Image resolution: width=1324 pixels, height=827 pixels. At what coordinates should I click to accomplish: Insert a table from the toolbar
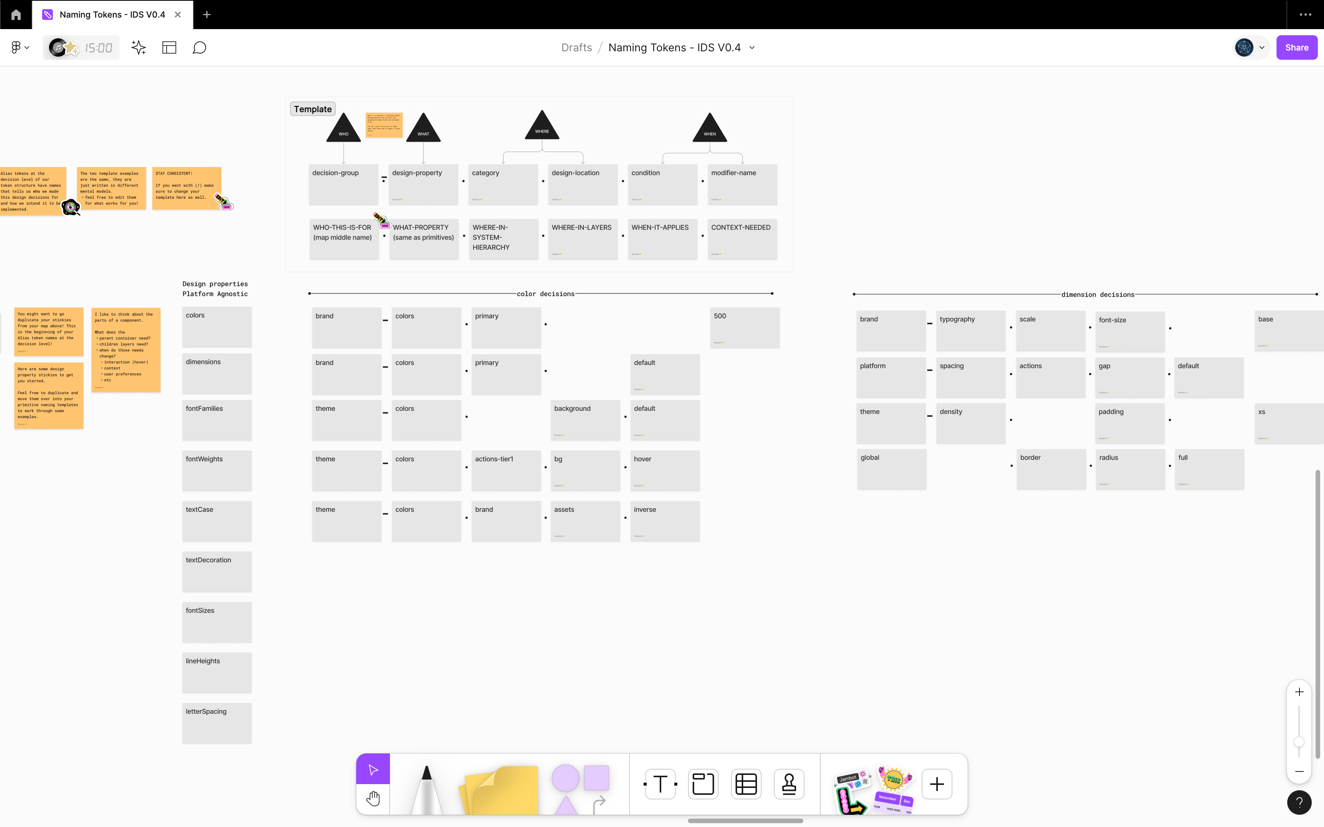click(x=746, y=784)
